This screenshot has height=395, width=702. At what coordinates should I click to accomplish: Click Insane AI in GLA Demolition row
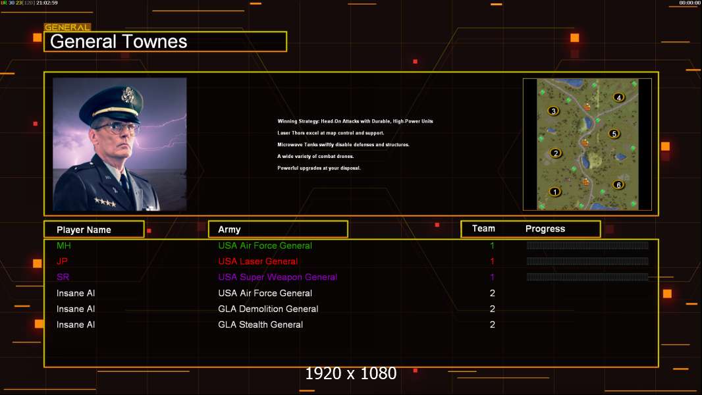[76, 309]
